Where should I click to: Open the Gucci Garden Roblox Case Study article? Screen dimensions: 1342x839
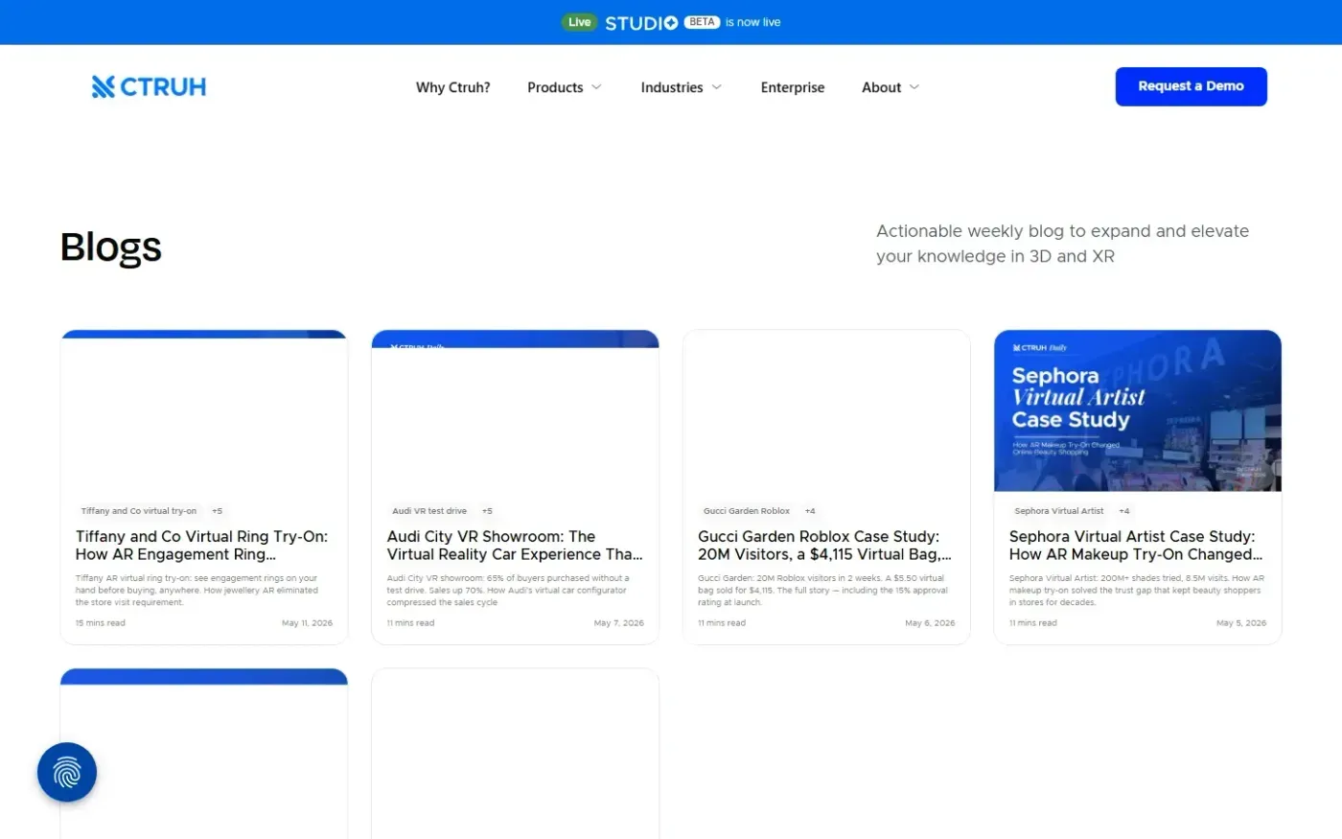[824, 546]
